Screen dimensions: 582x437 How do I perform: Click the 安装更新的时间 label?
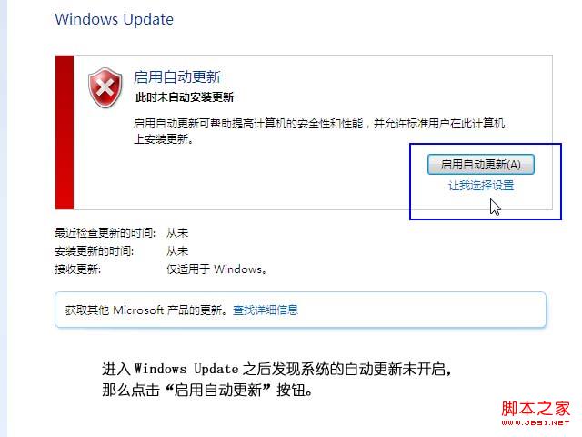pyautogui.click(x=94, y=251)
